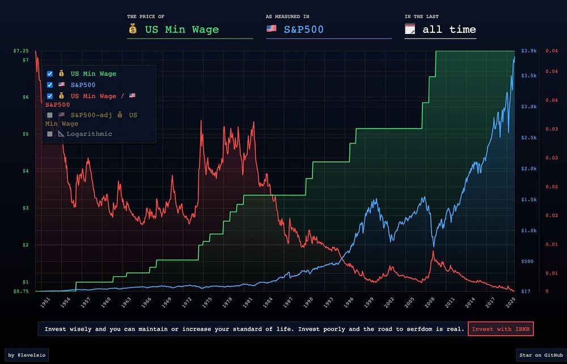This screenshot has width=567, height=364.
Task: Click the THE PRICE OF label
Action: (146, 16)
